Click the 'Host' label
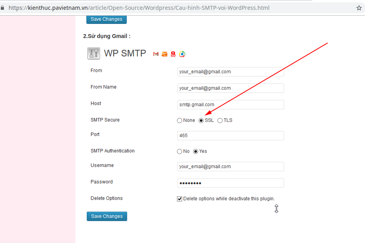This screenshot has width=365, height=243. click(x=96, y=103)
